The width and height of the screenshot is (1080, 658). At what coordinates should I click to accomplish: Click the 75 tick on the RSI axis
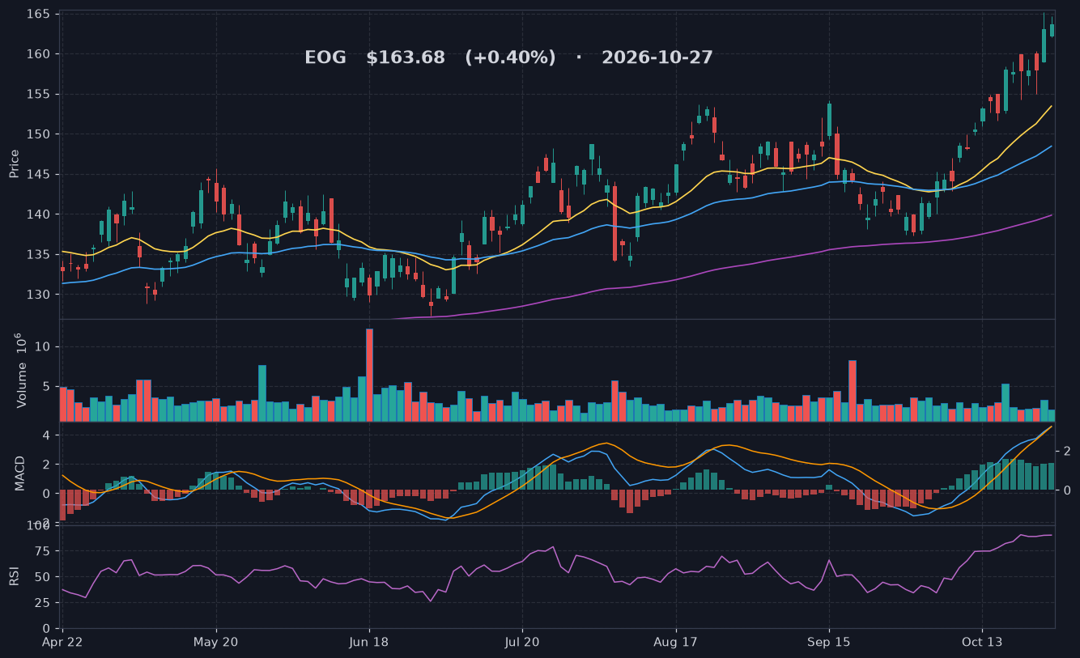tap(43, 552)
